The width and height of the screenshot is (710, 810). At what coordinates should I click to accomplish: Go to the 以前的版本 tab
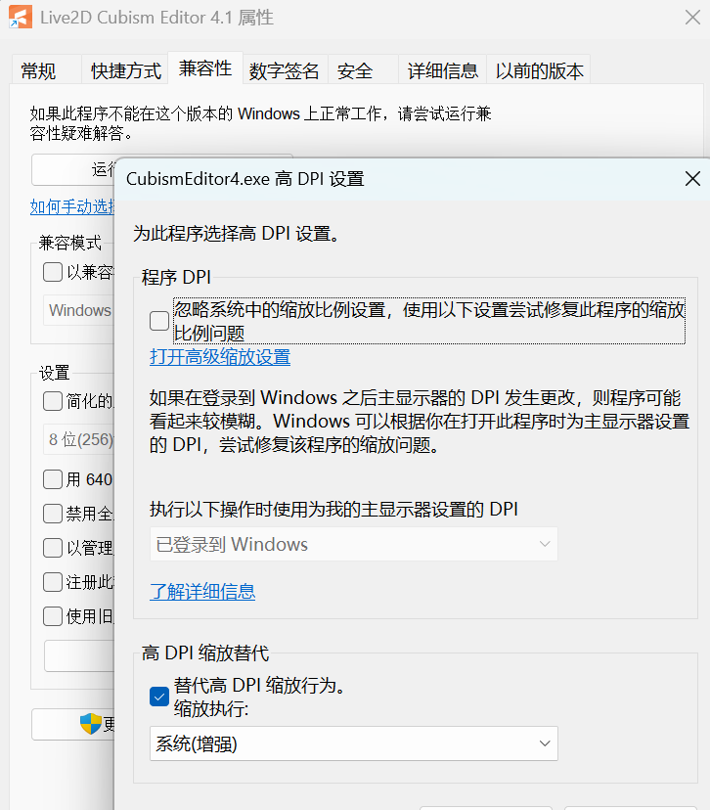click(x=539, y=70)
